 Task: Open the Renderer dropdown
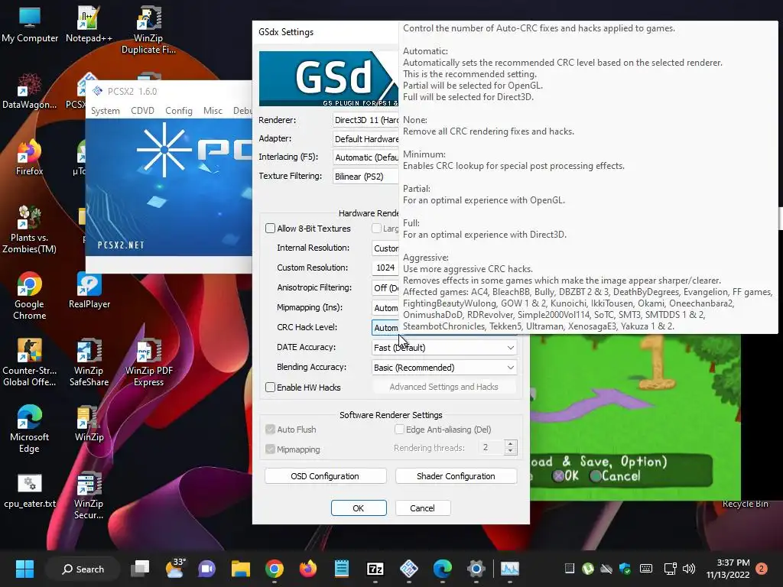pyautogui.click(x=366, y=120)
